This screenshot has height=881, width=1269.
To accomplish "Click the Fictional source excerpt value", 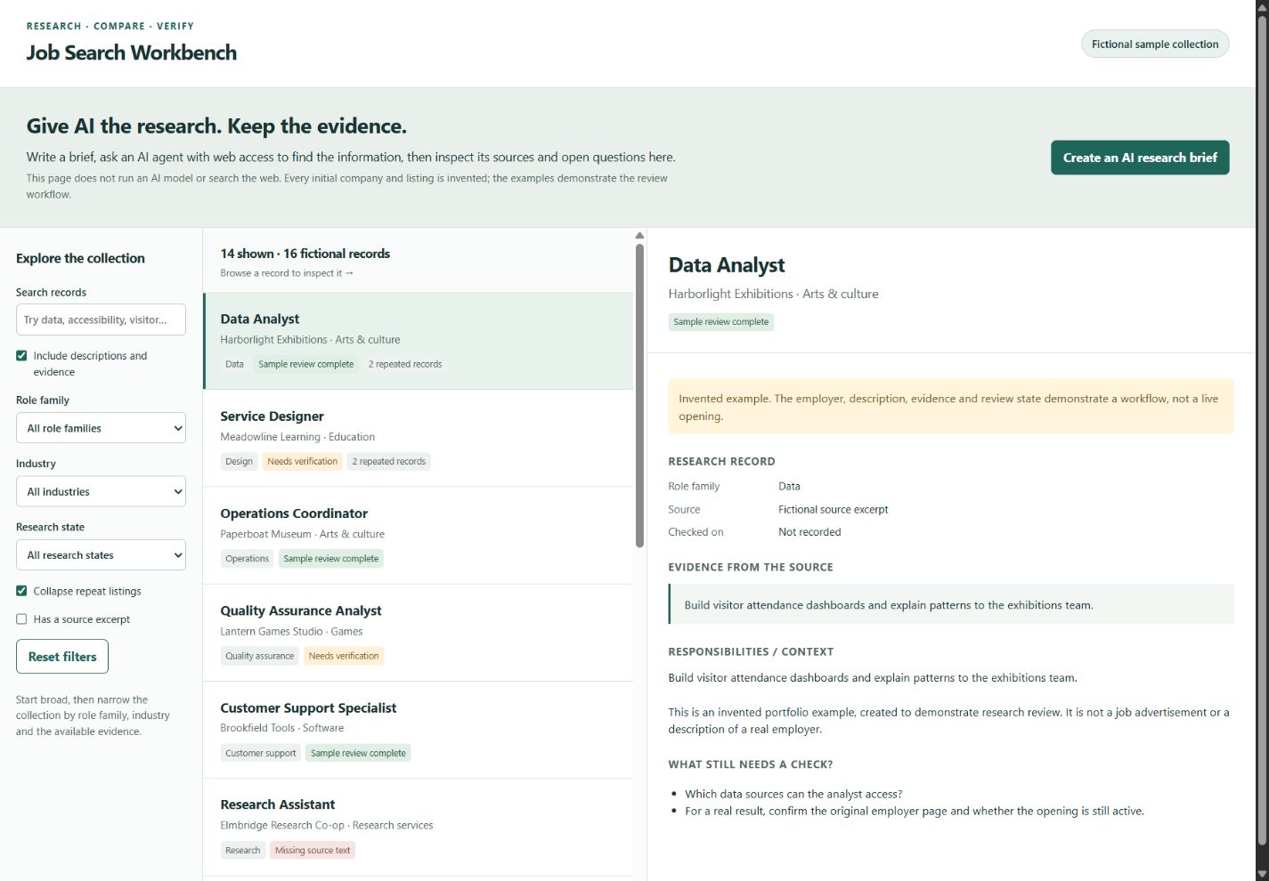I will pyautogui.click(x=834, y=510).
